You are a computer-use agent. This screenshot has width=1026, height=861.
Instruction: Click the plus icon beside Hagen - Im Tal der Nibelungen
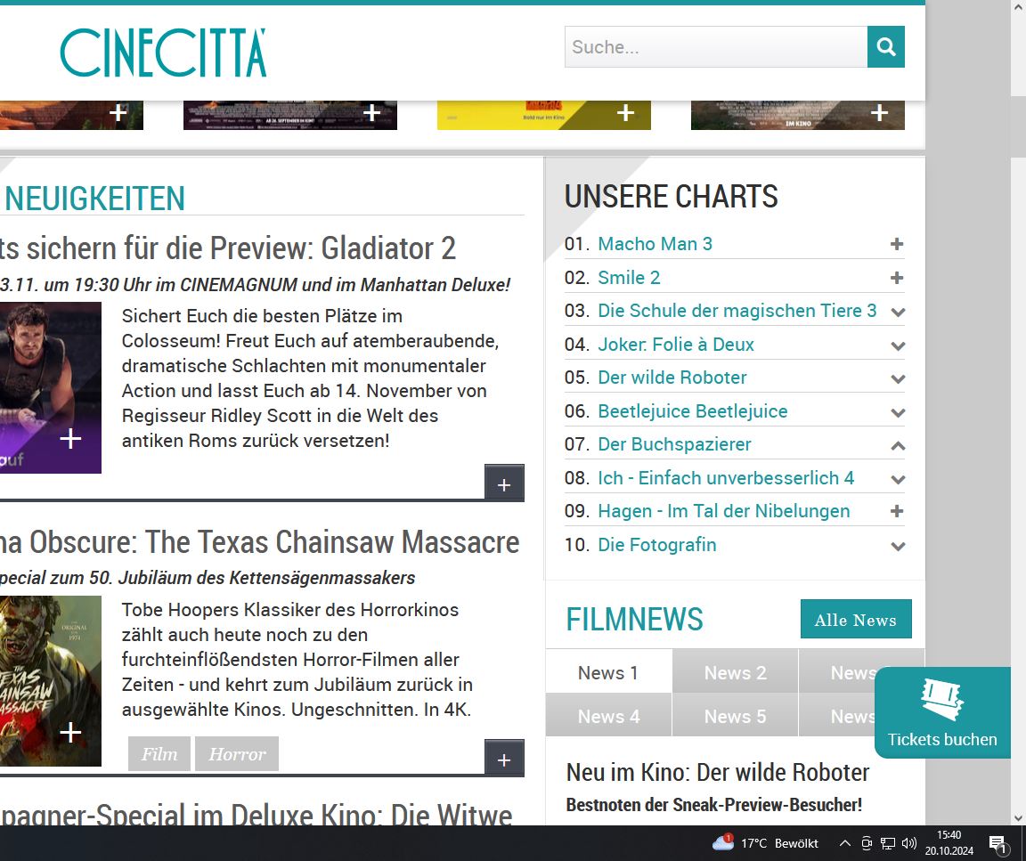[x=897, y=511]
